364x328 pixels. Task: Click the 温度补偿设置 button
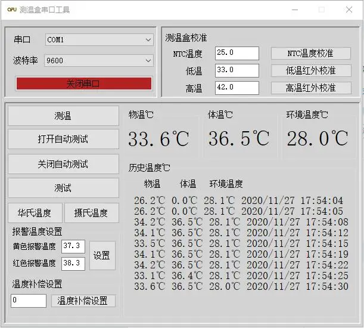pos(83,301)
